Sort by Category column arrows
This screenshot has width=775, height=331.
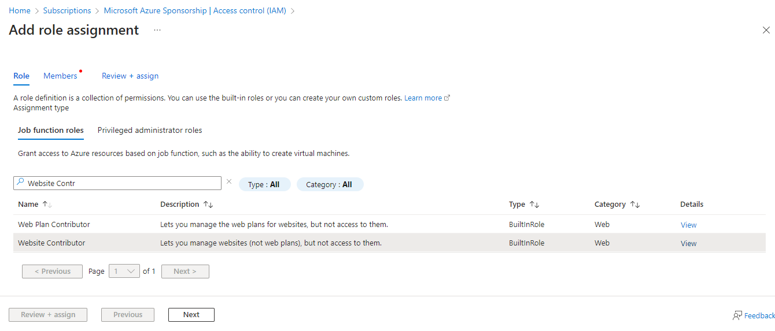[635, 204]
